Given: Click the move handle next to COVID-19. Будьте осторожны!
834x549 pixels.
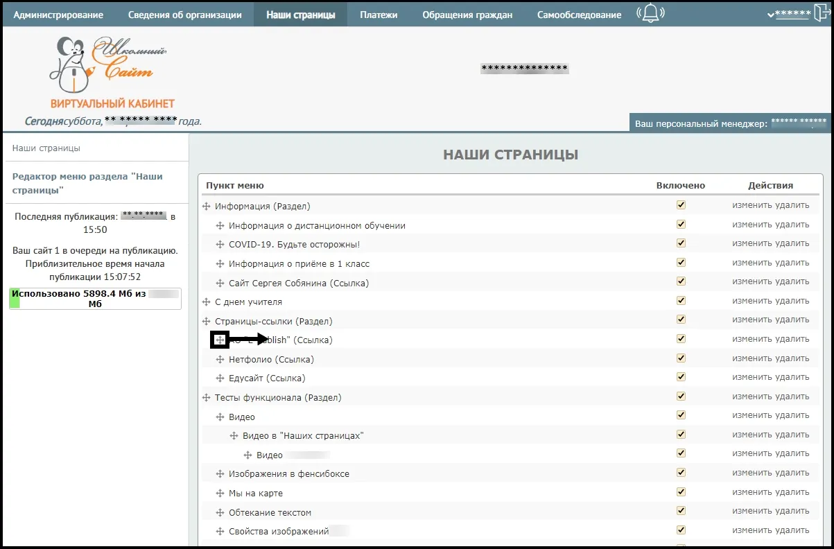Looking at the screenshot, I should [220, 245].
